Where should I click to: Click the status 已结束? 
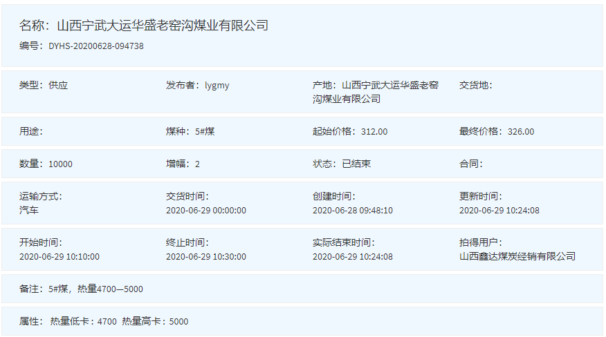pos(356,164)
